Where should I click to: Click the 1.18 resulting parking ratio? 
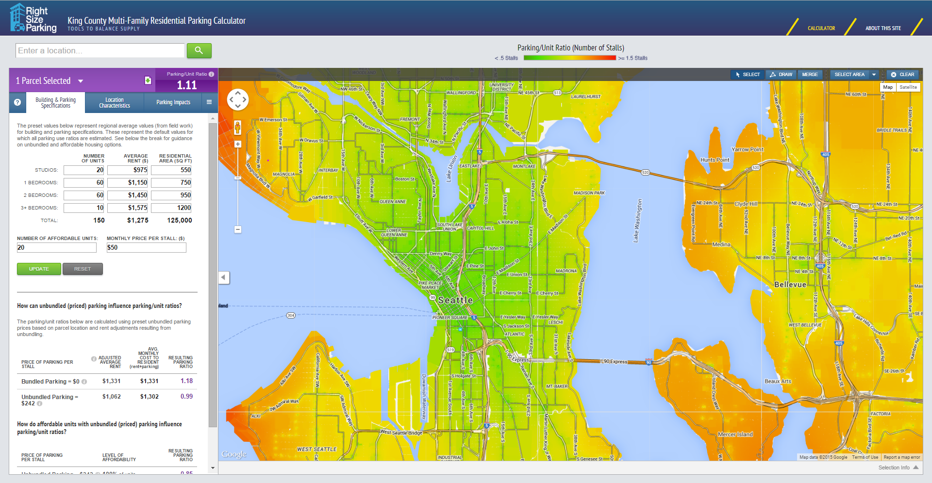coord(186,381)
